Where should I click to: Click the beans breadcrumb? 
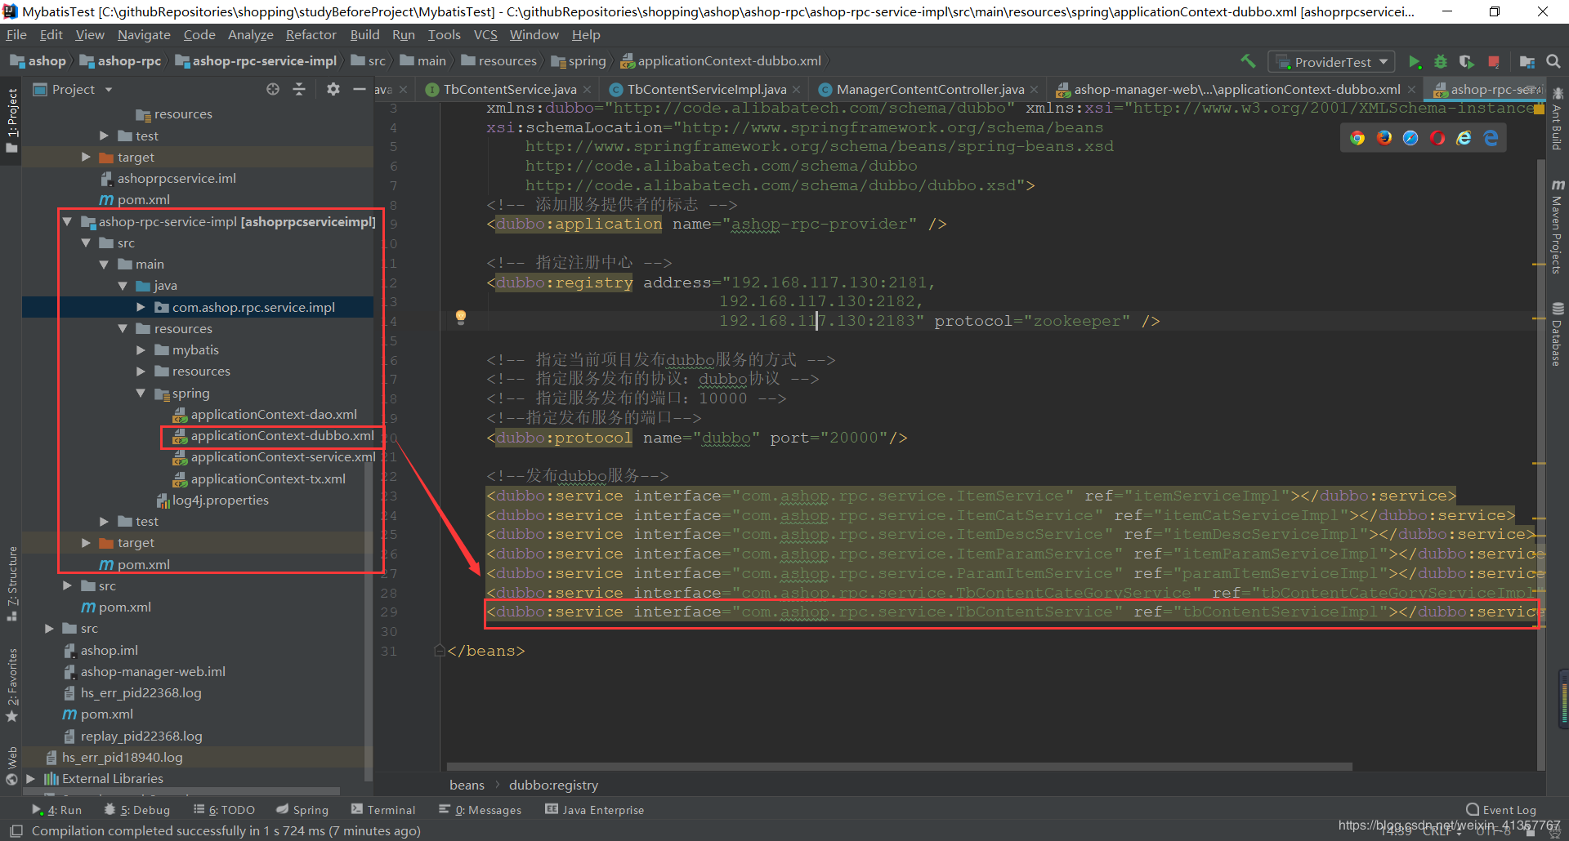pos(467,785)
